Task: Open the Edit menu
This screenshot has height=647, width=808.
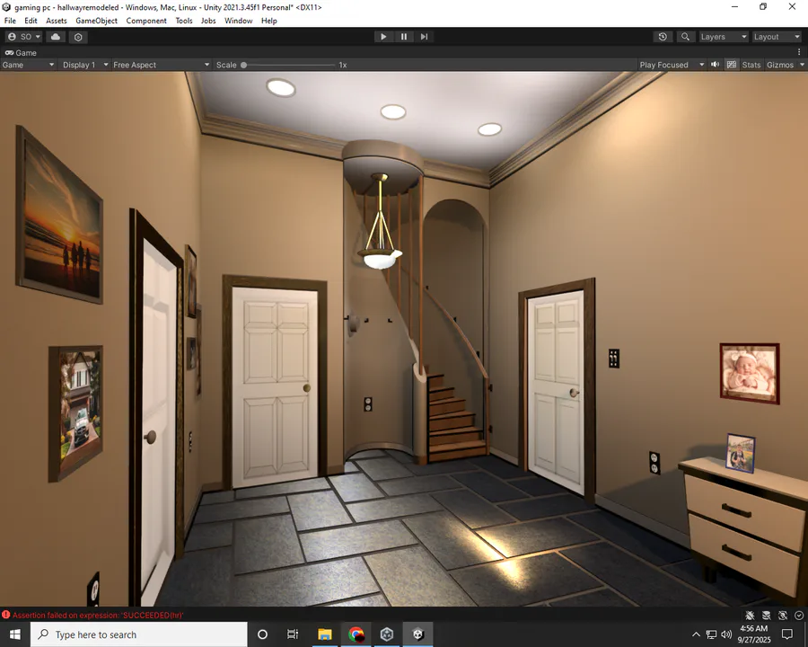Action: (x=31, y=21)
